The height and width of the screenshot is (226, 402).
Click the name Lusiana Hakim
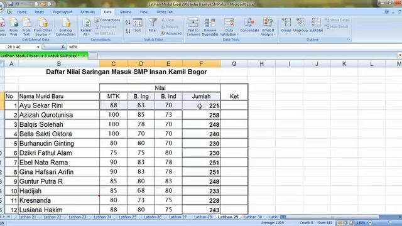point(58,210)
